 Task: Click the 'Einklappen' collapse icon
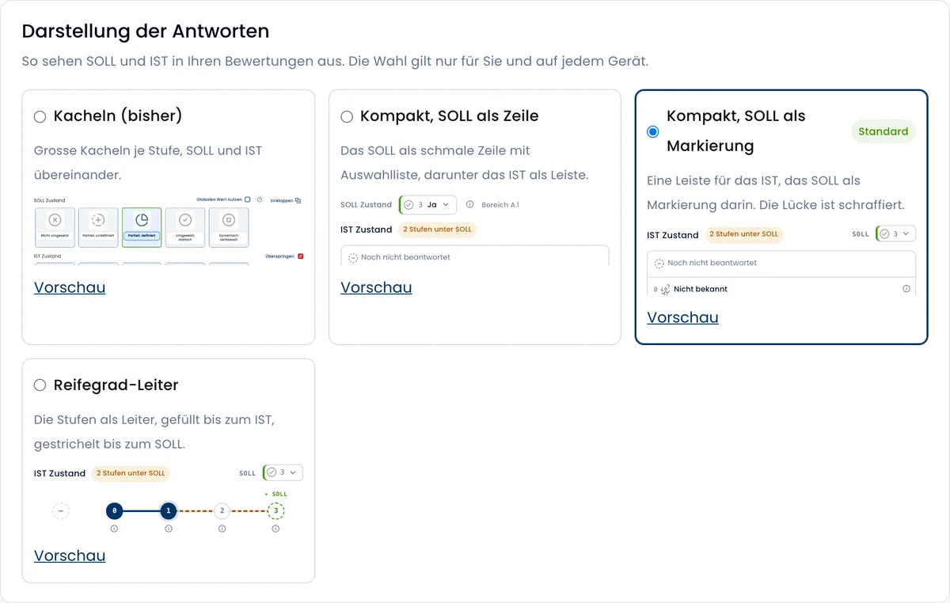[298, 201]
